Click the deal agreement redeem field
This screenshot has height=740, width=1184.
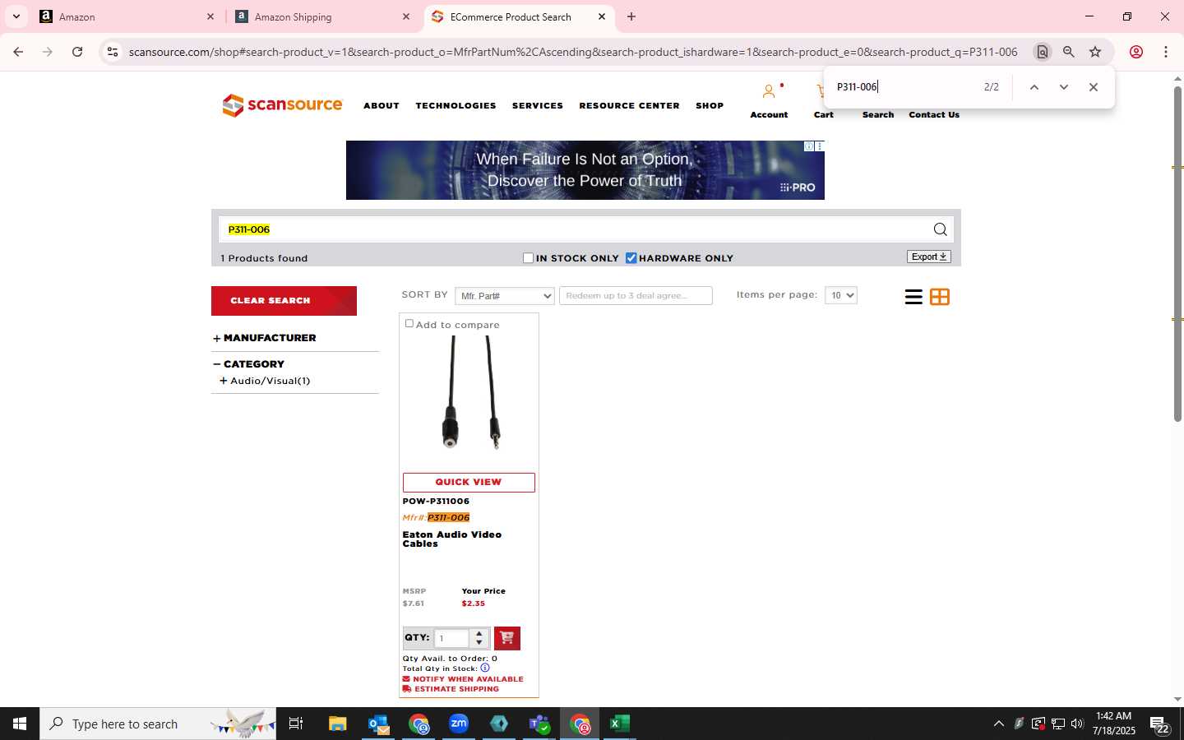pos(636,296)
